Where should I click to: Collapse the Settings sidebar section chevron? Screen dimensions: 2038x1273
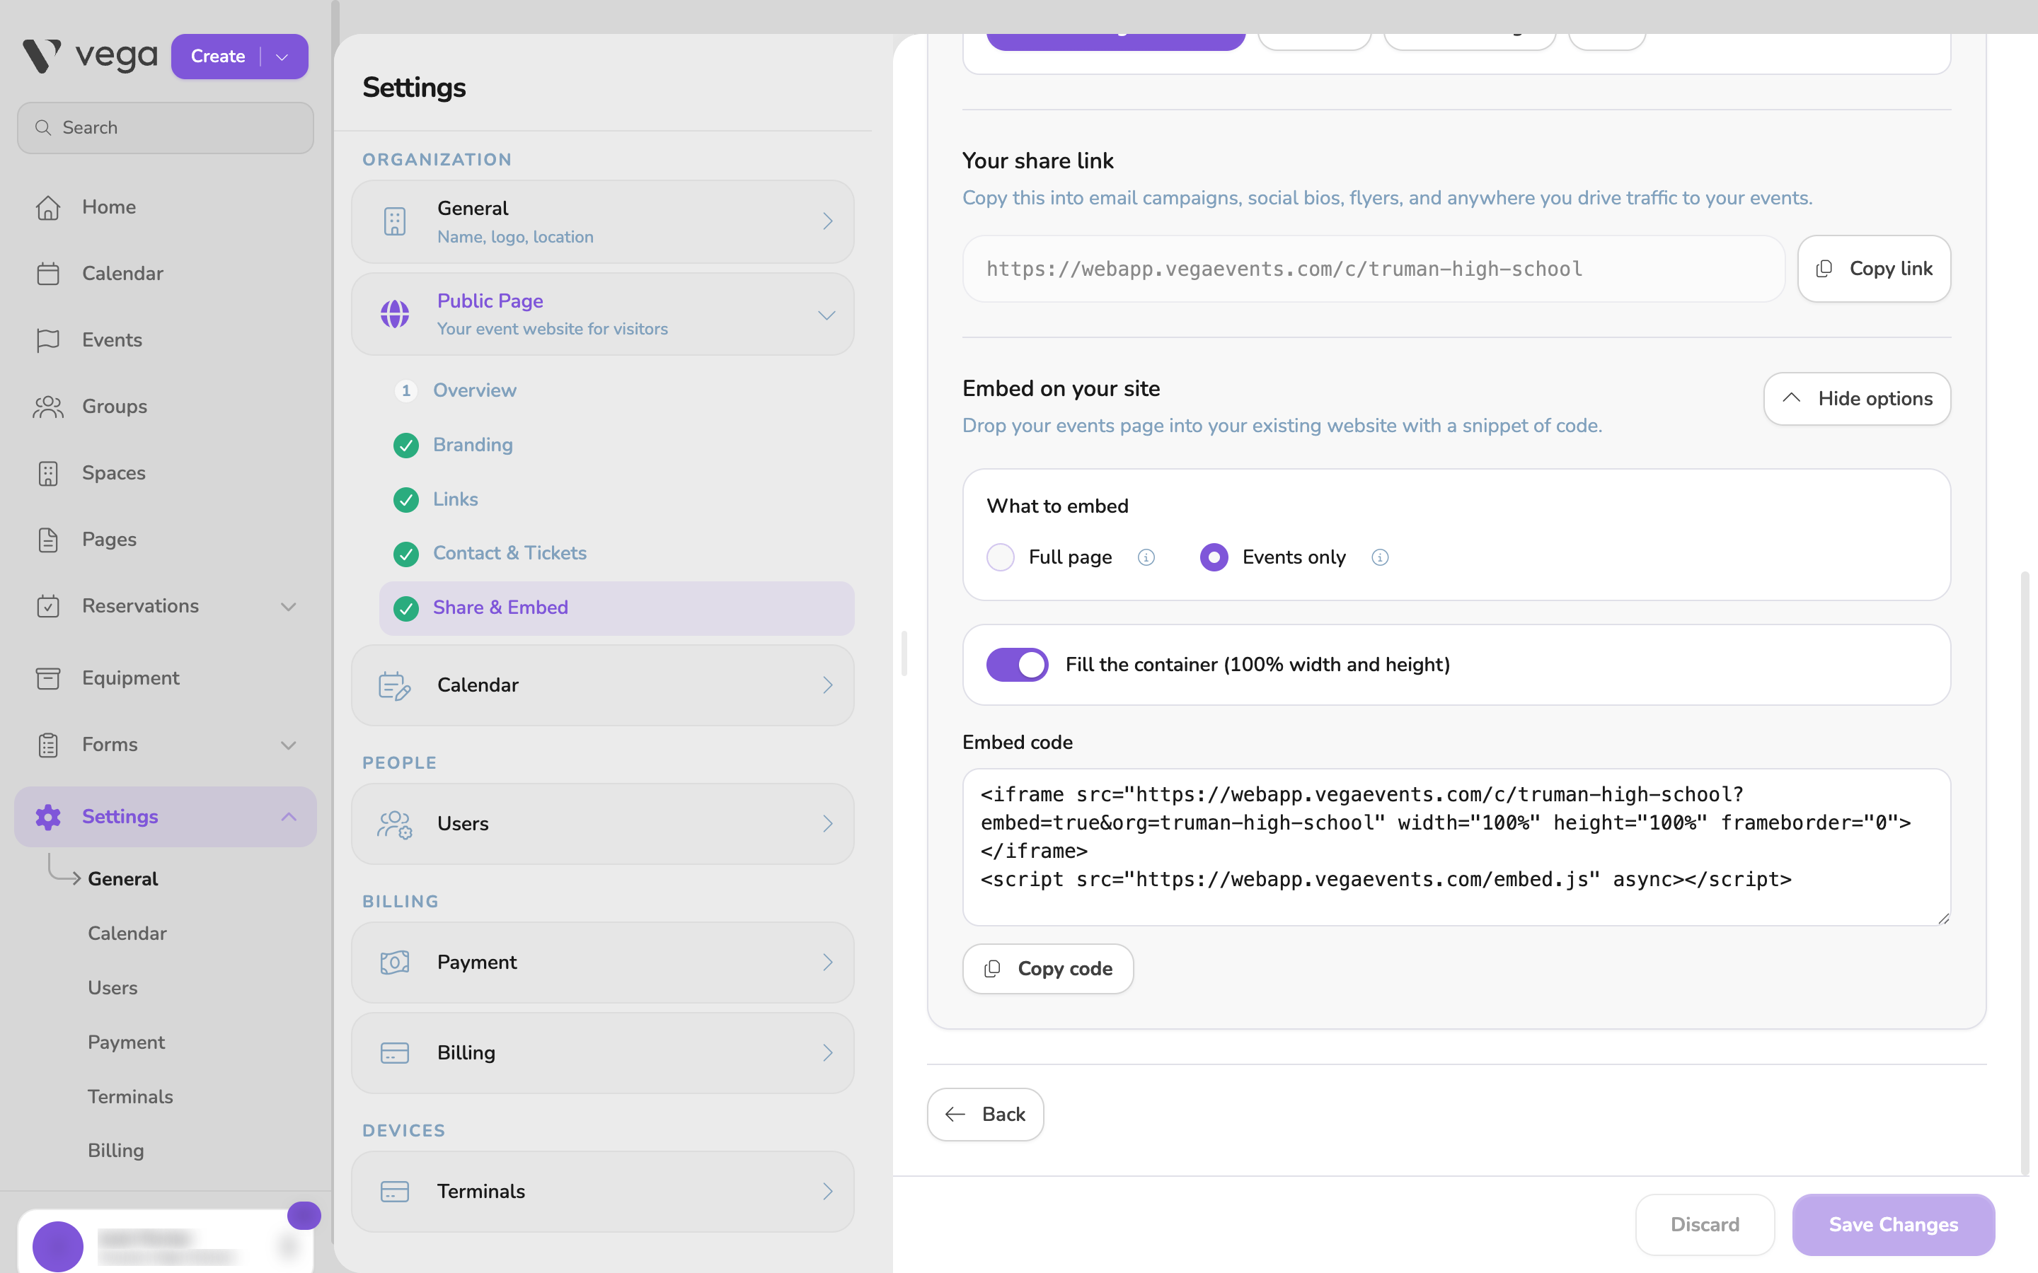click(288, 817)
